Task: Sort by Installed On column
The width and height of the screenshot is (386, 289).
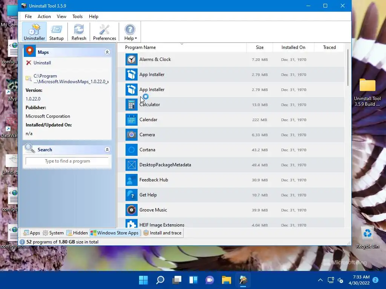Action: (293, 47)
